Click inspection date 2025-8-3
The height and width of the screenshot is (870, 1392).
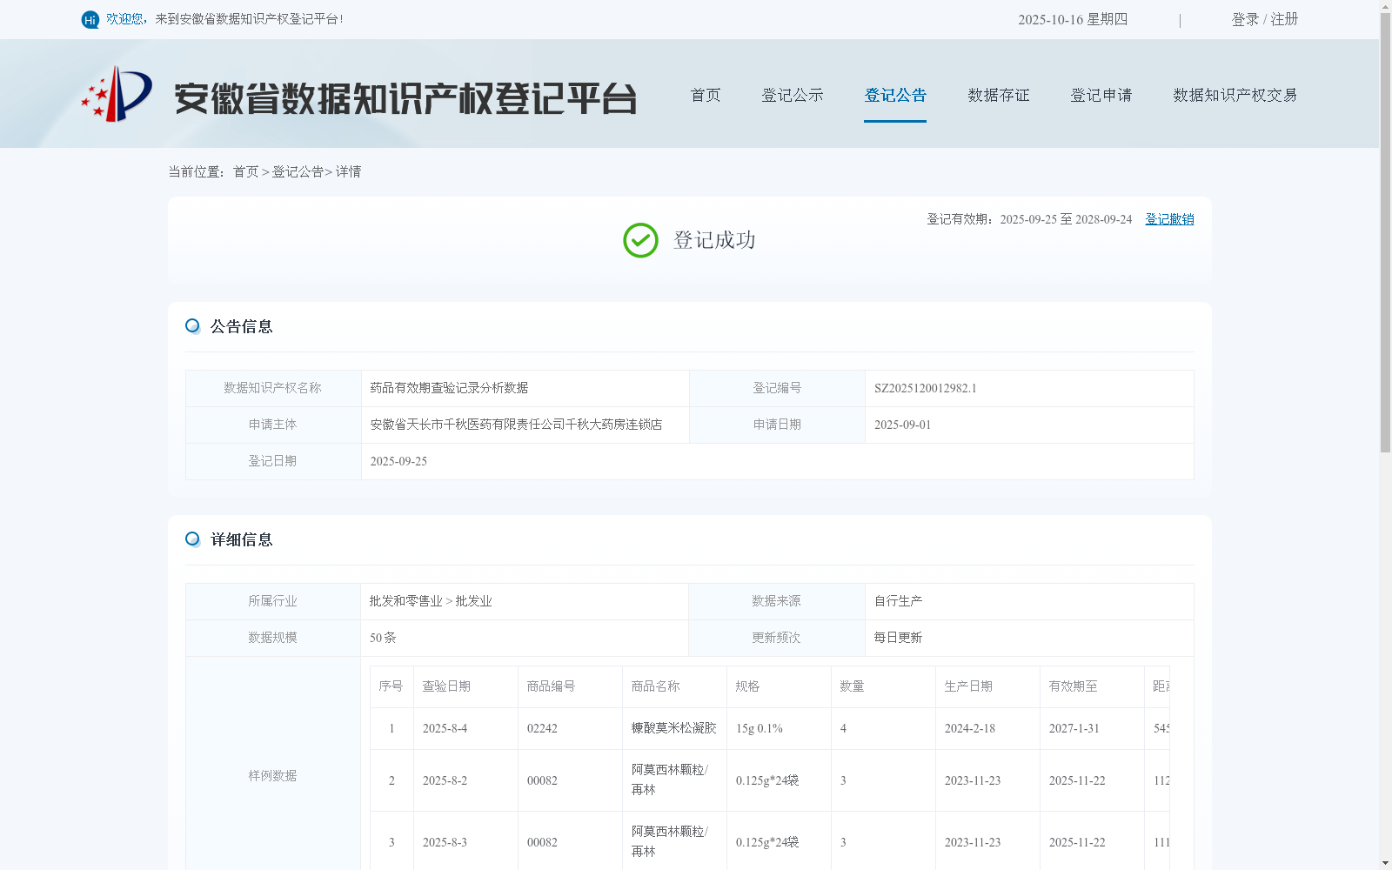tap(445, 842)
